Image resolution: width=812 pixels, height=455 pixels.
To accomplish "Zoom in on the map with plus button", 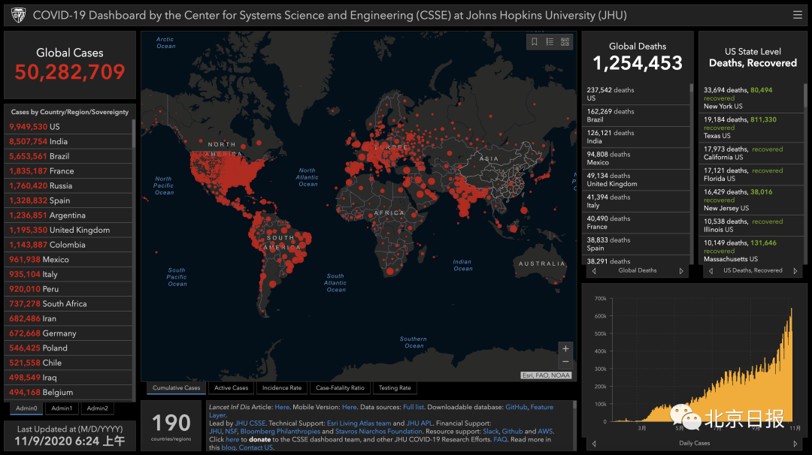I will click(565, 348).
